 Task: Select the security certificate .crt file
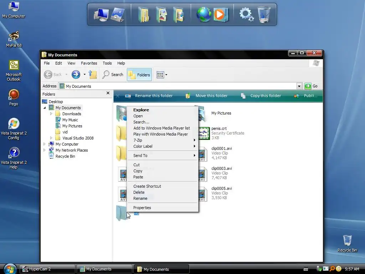coord(222,133)
